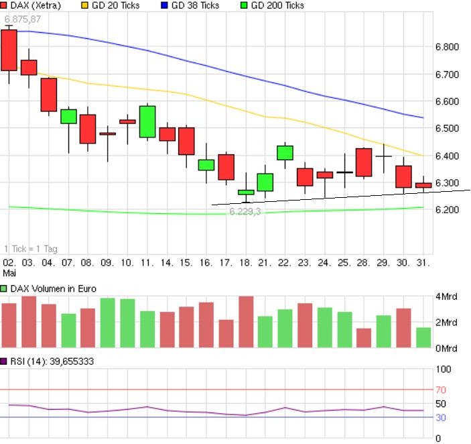Click the 6.700 price axis label
The width and height of the screenshot is (471, 444).
pos(448,74)
